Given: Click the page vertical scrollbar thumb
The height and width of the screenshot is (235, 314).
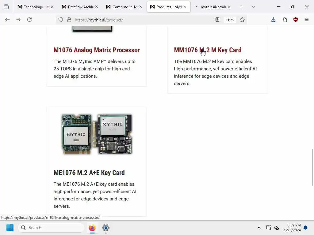Looking at the screenshot, I should pos(312,167).
